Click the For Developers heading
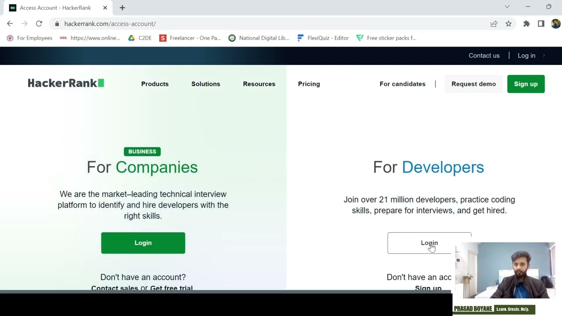This screenshot has width=562, height=316. [x=429, y=167]
